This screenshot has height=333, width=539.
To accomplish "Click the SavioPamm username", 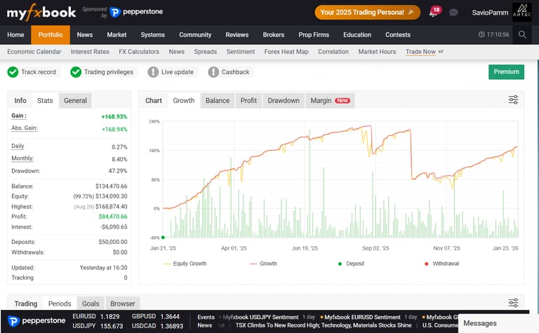I will click(490, 13).
